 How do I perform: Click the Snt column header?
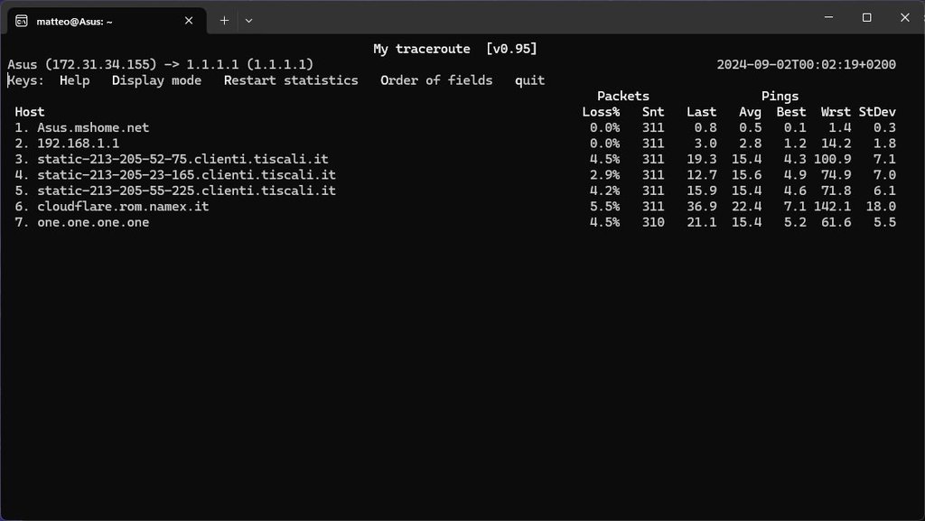653,112
